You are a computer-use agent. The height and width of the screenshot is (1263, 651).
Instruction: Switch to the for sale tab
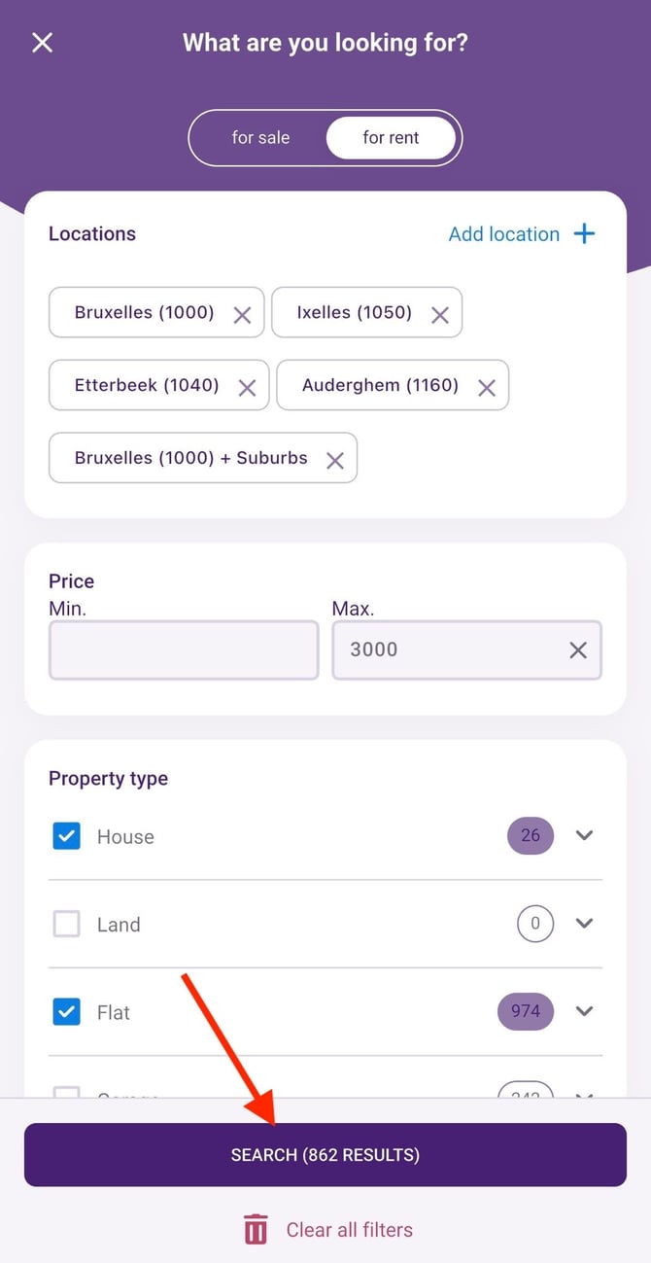click(x=260, y=138)
